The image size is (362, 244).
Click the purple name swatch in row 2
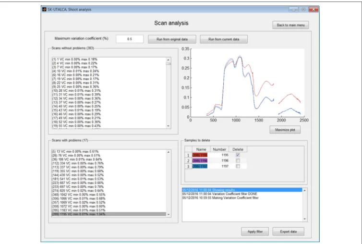point(200,160)
